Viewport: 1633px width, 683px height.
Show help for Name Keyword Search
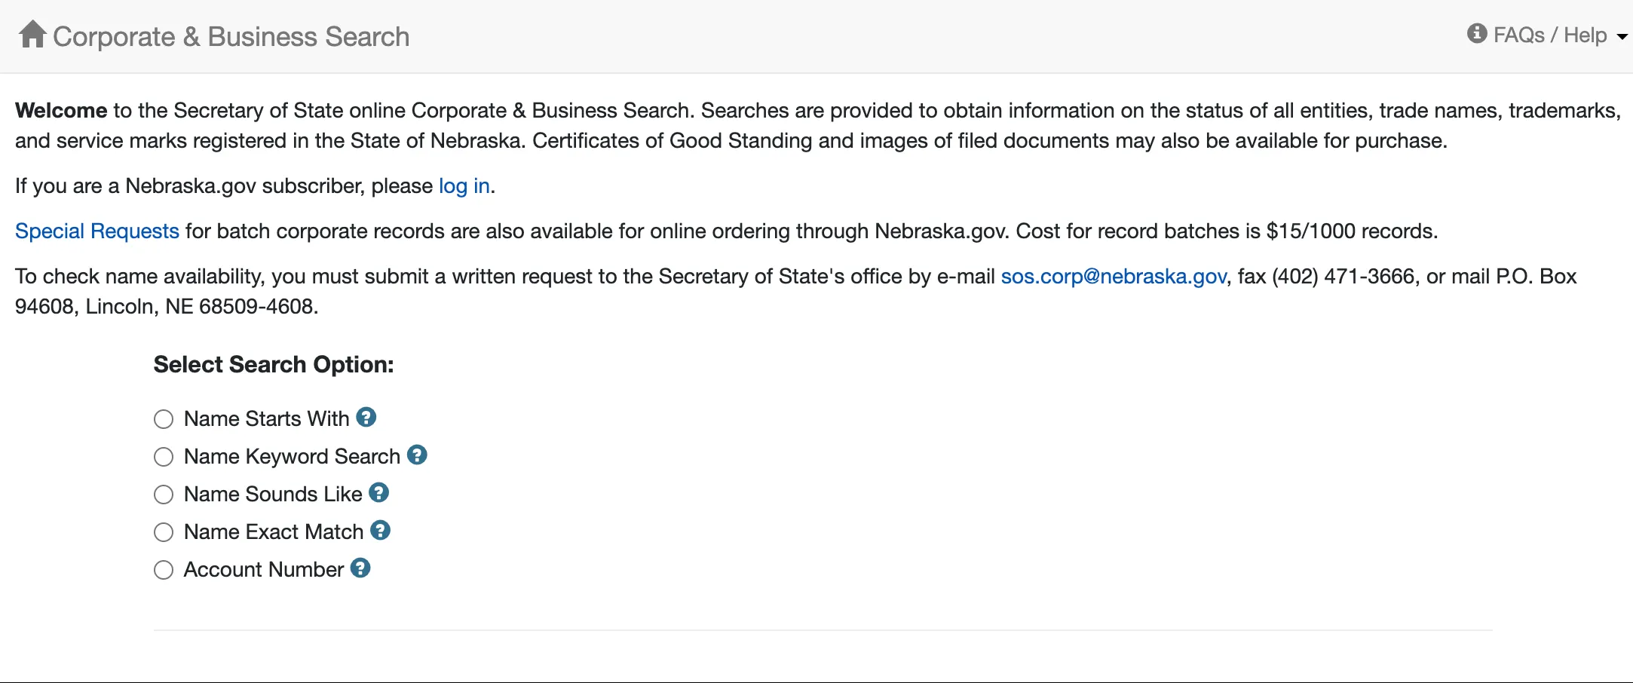[417, 455]
